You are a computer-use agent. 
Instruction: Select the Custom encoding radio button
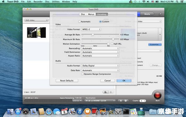point(100,22)
